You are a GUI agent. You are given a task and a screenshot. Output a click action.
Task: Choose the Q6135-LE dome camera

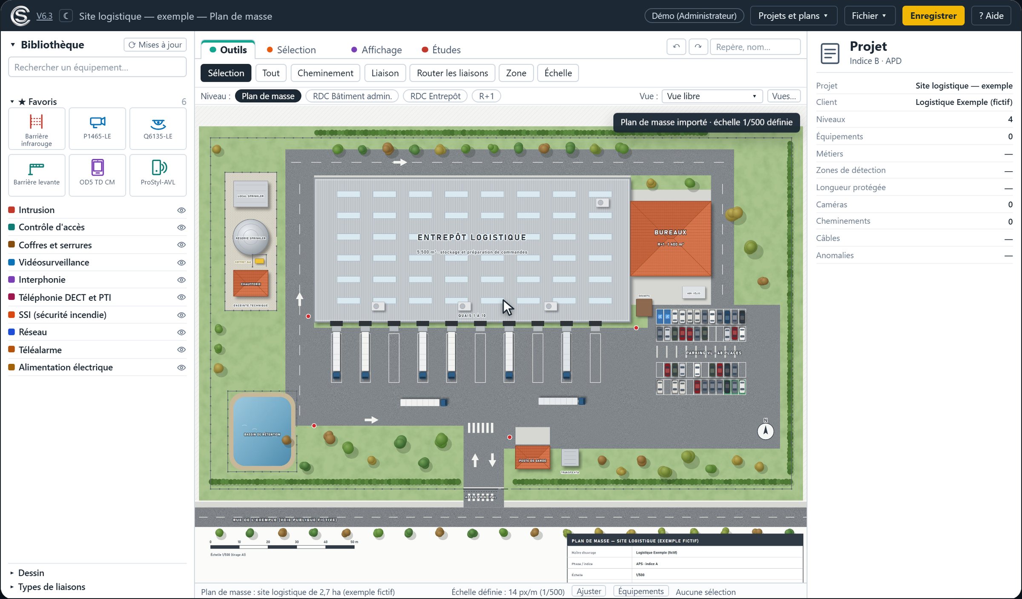[x=158, y=129]
